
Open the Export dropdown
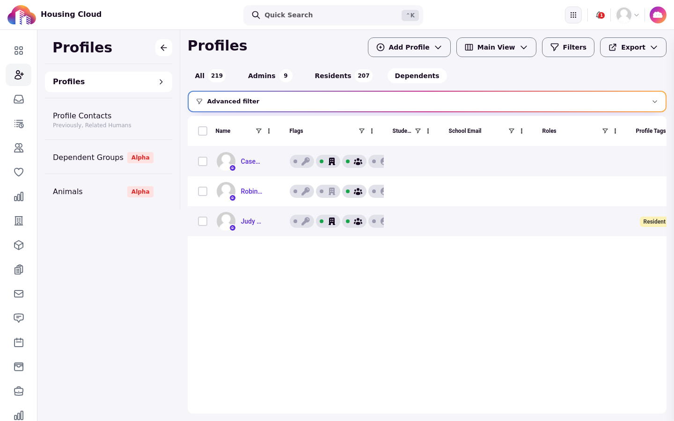tap(633, 47)
